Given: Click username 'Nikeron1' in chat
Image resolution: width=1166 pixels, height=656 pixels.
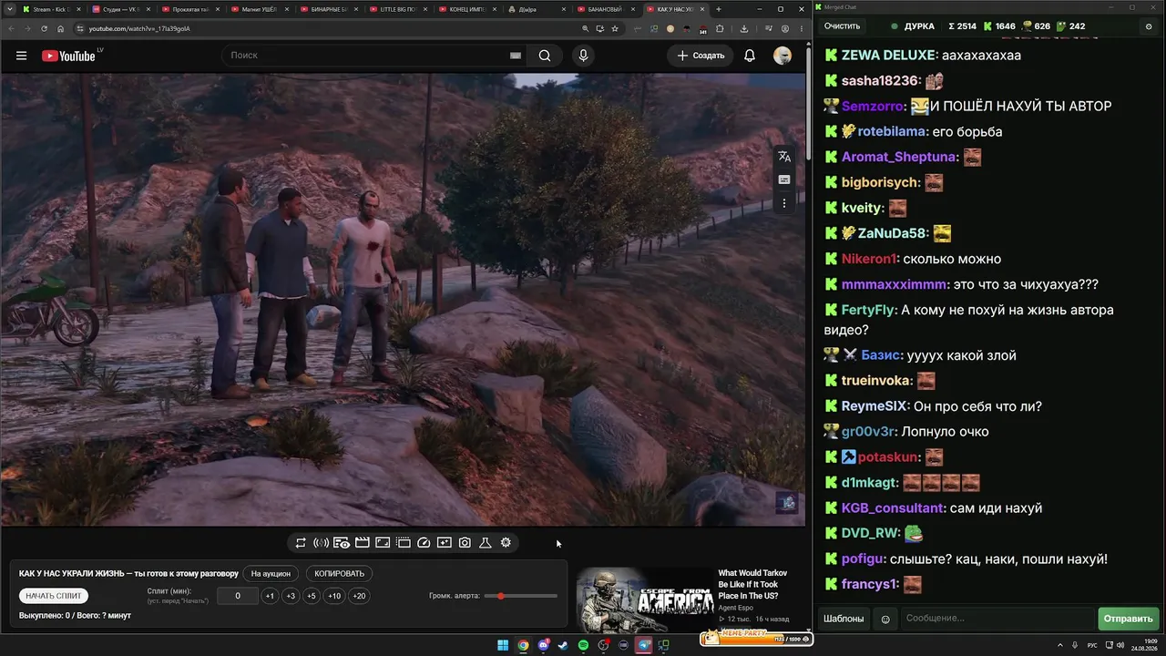Looking at the screenshot, I should 871,259.
